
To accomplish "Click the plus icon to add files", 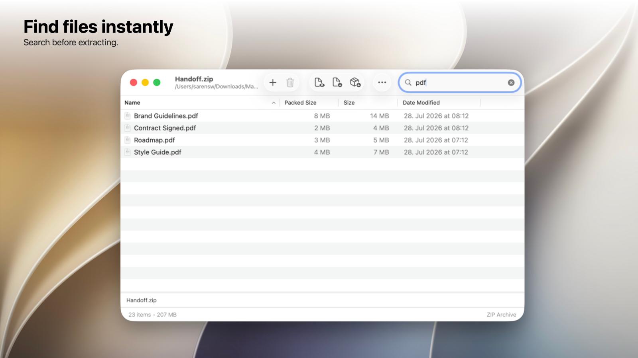I will click(x=273, y=82).
